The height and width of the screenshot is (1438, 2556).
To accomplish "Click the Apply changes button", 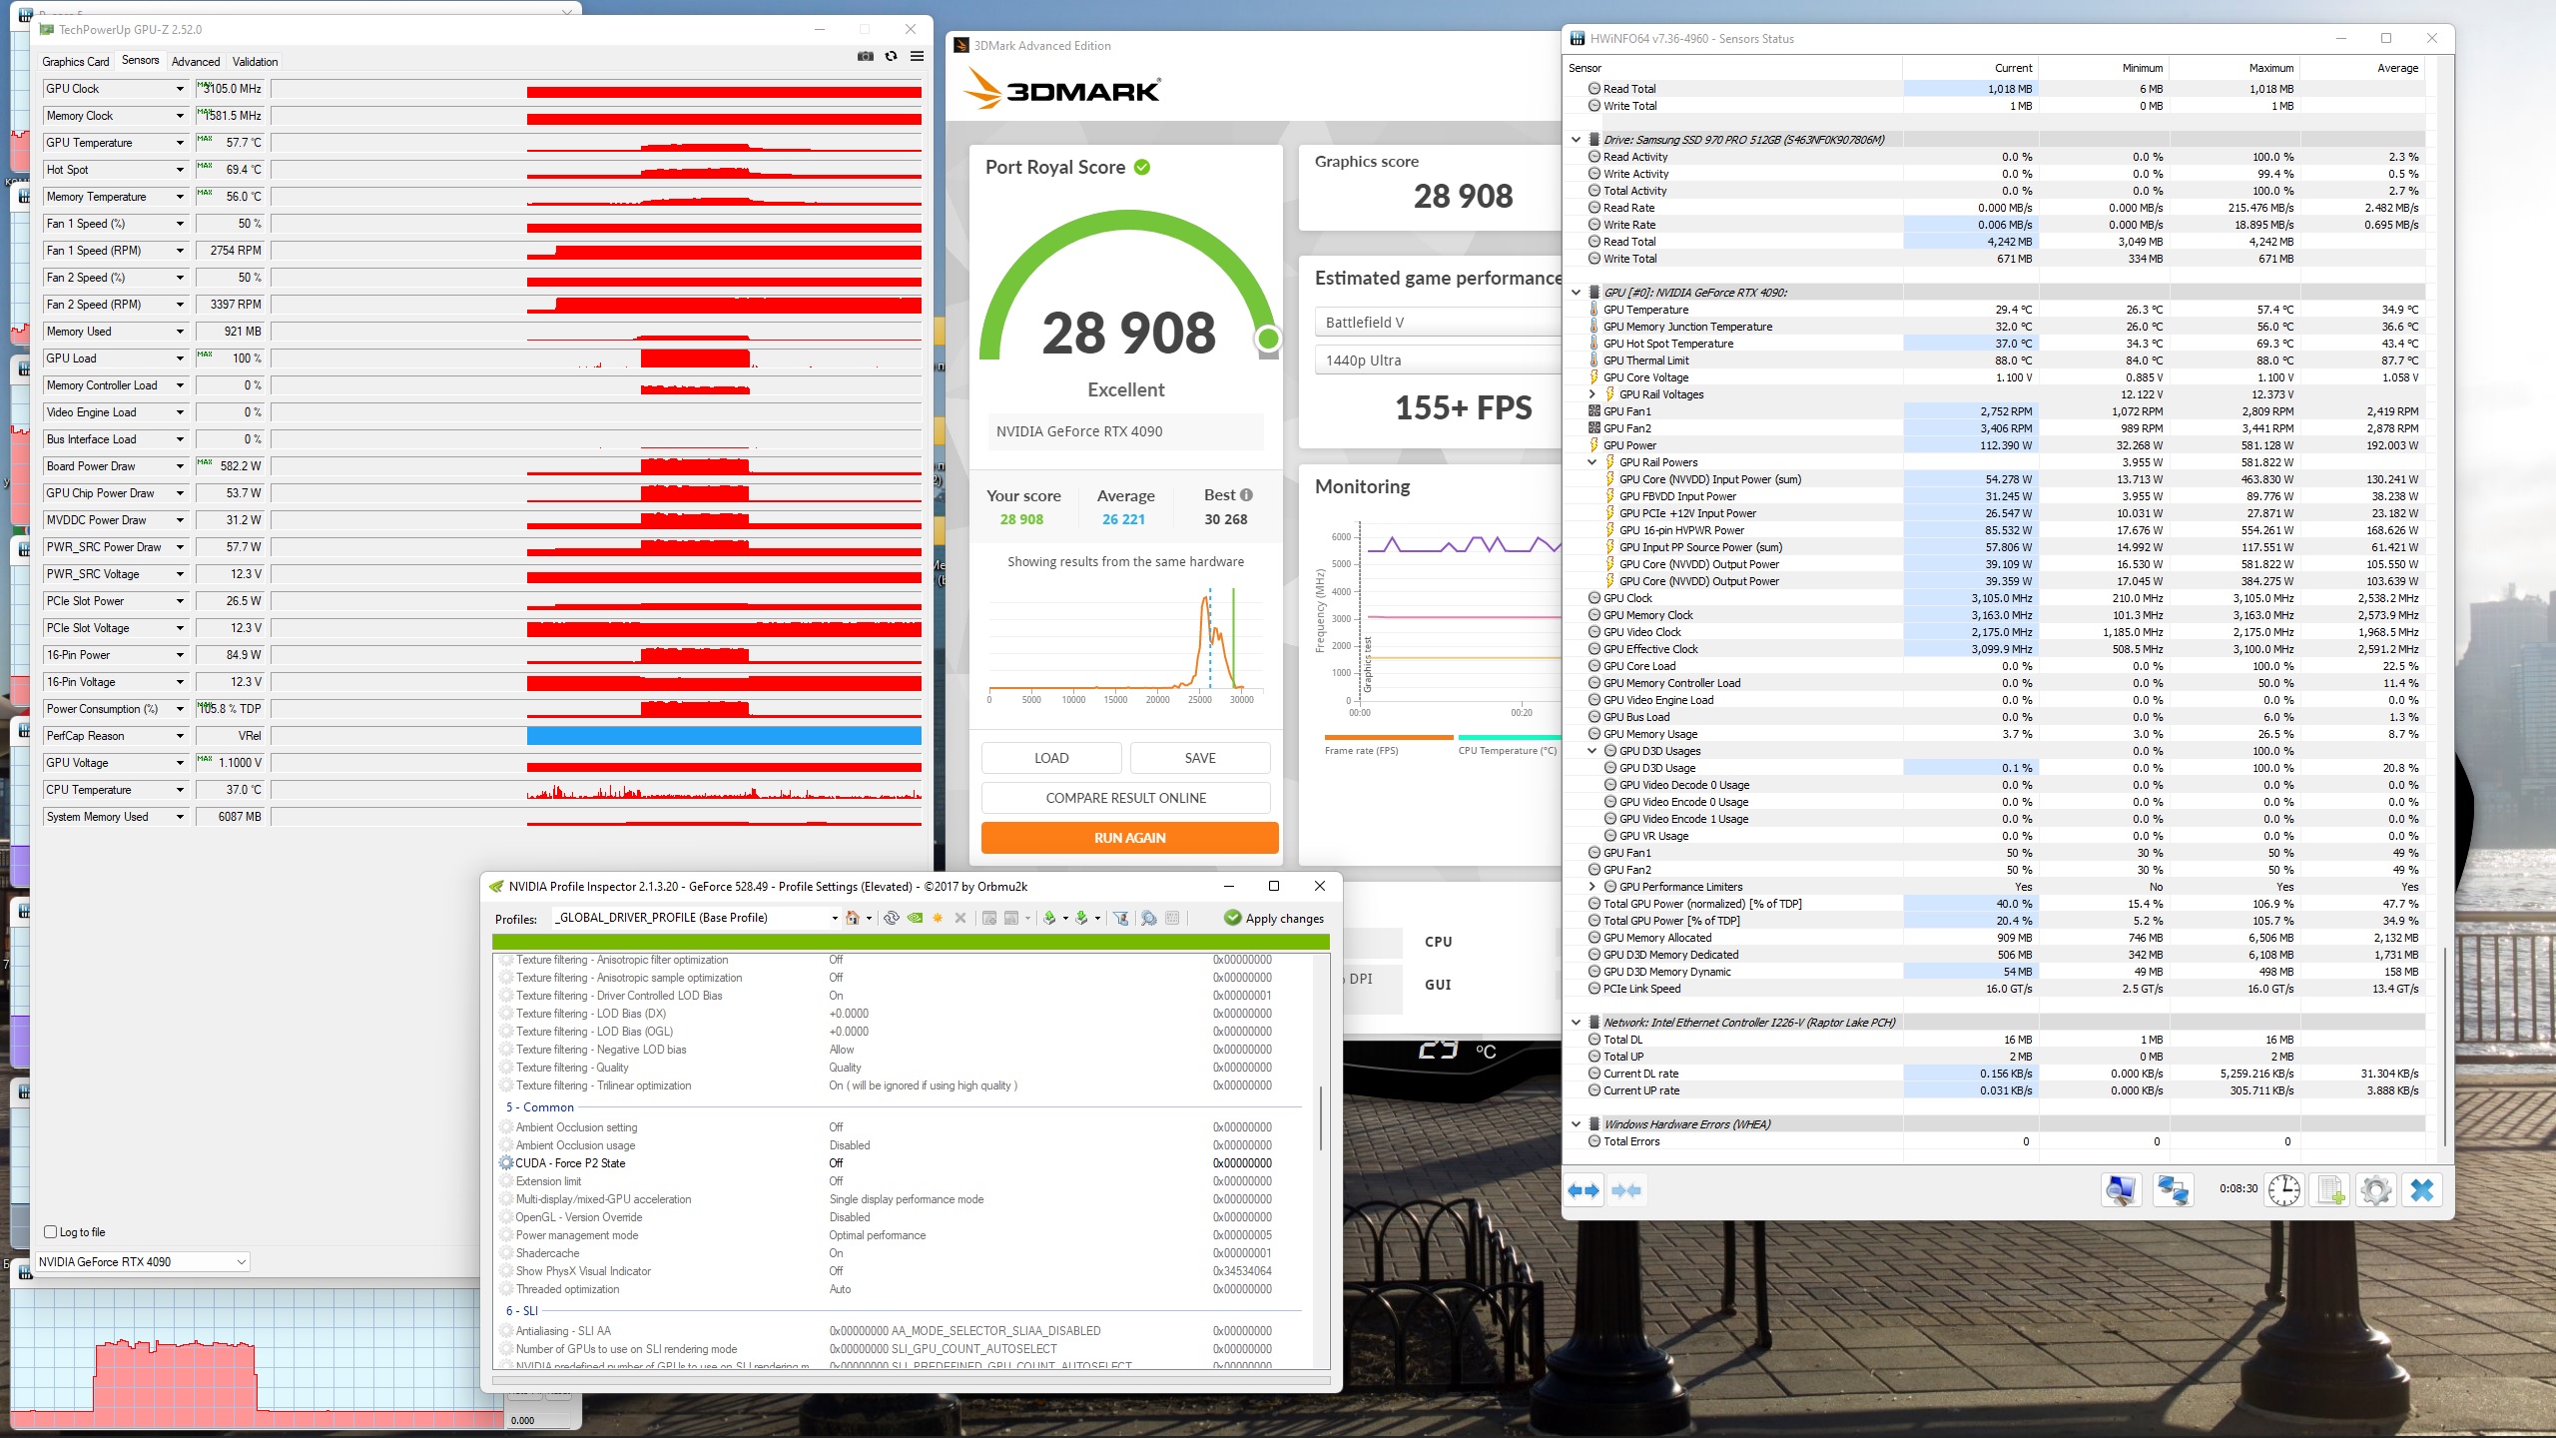I will pos(1274,918).
